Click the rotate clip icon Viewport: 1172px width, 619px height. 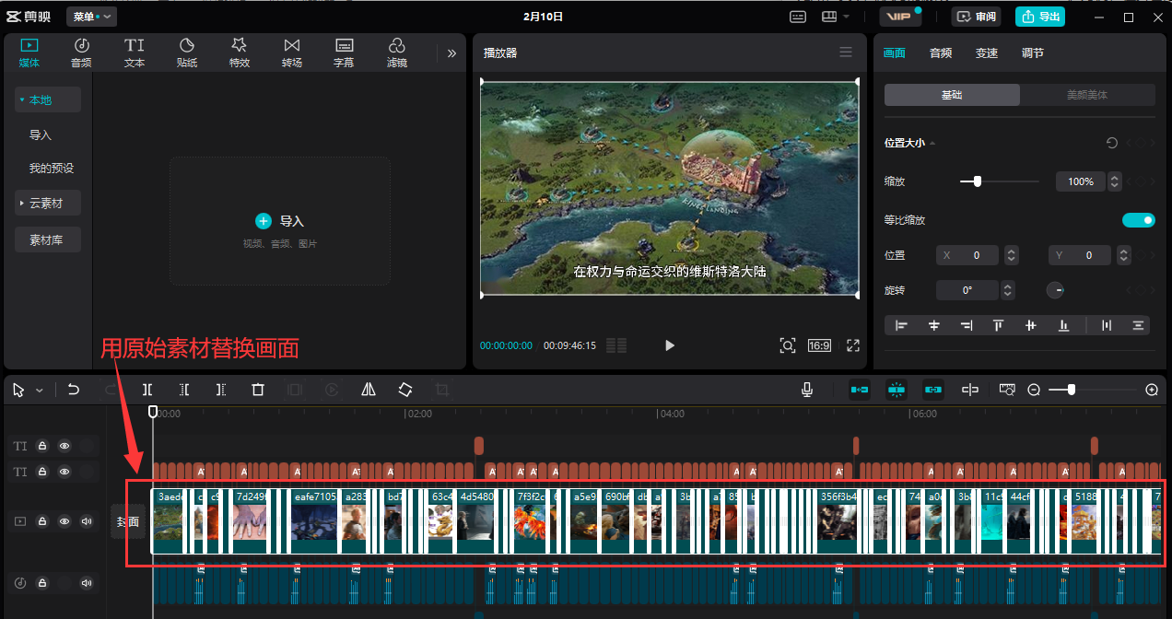(405, 391)
